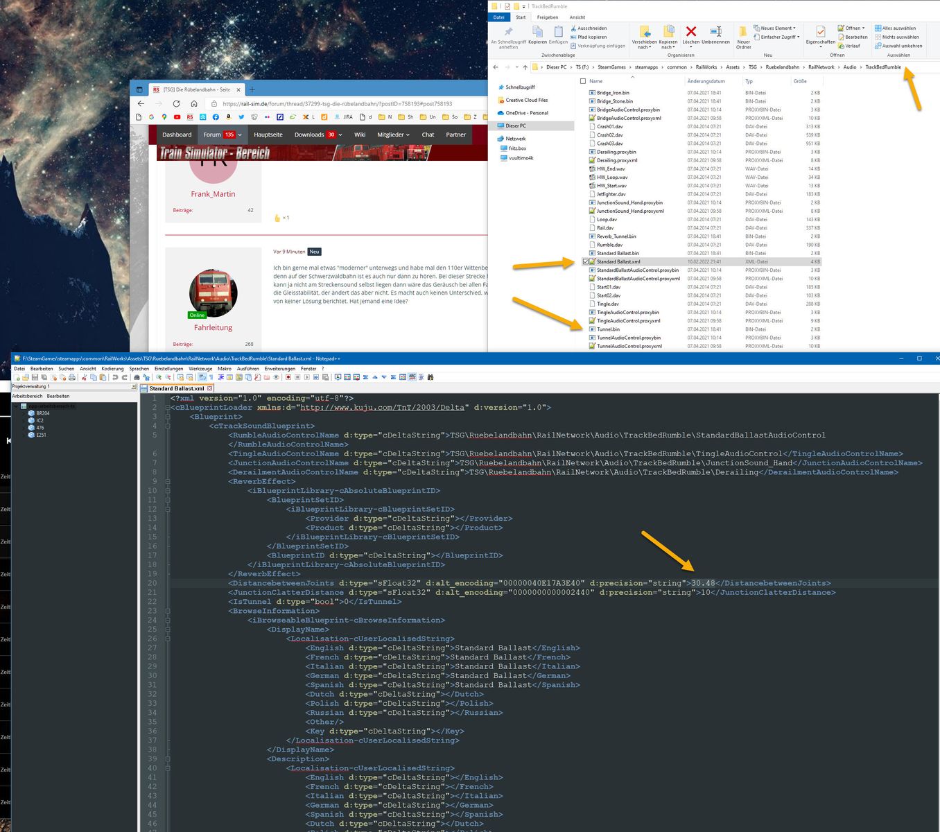The width and height of the screenshot is (940, 832).
Task: Open the Verschieben nach dropdown
Action: [x=644, y=47]
